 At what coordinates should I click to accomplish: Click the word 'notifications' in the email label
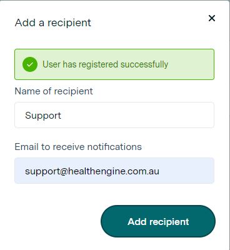click(114, 147)
